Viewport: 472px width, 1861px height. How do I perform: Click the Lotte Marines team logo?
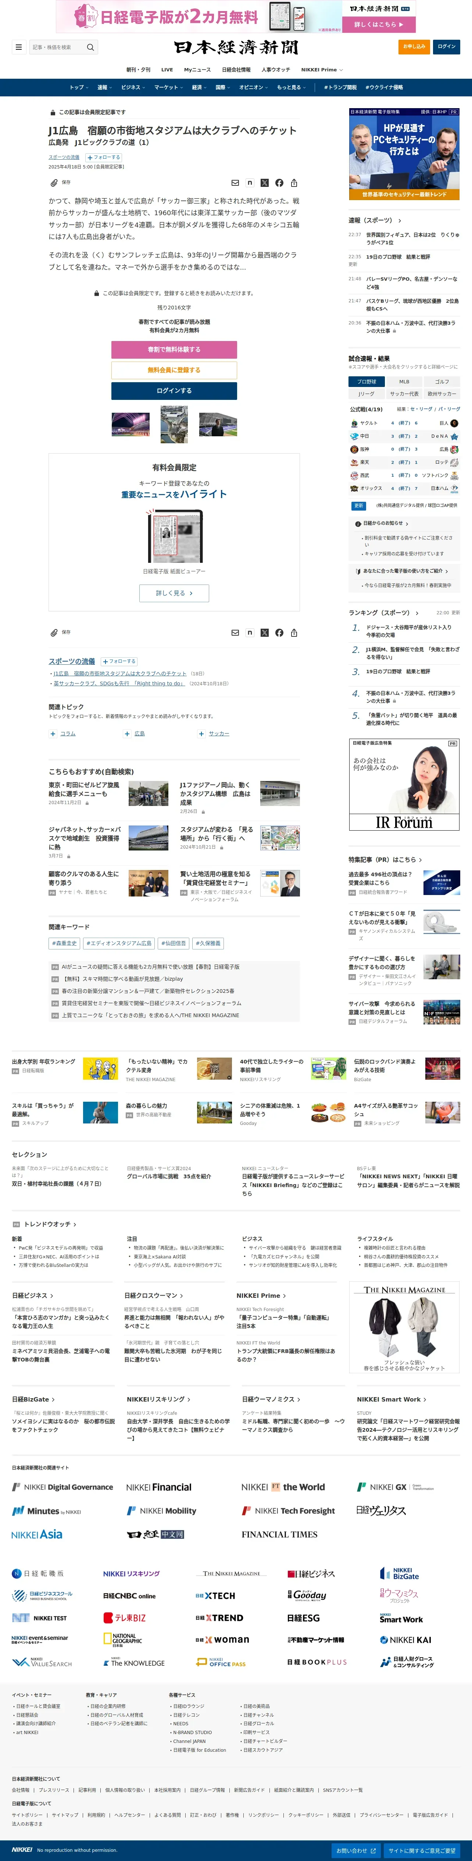coord(454,462)
